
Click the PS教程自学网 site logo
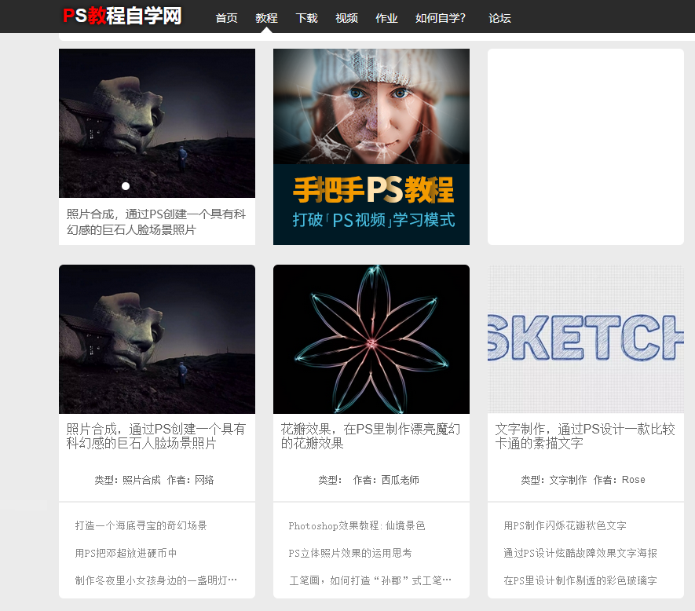(x=122, y=14)
